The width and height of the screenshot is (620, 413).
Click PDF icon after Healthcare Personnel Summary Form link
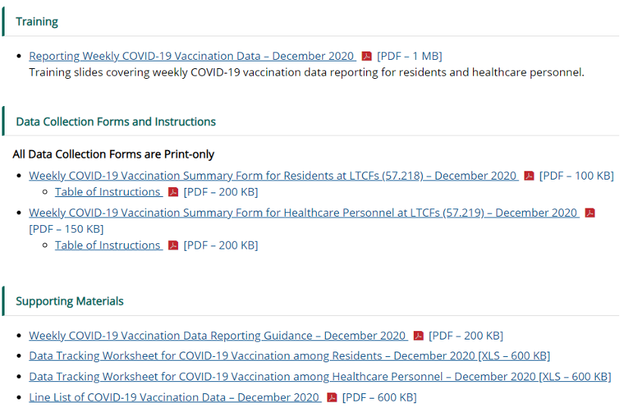[590, 213]
